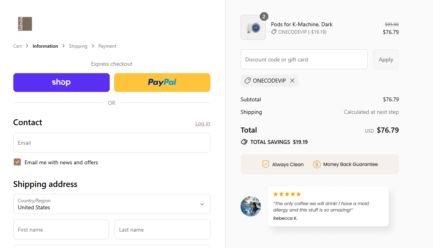Click the chevron on the country selector

(202, 204)
